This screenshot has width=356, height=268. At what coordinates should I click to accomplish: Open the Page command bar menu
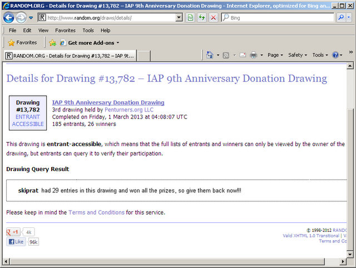275,55
